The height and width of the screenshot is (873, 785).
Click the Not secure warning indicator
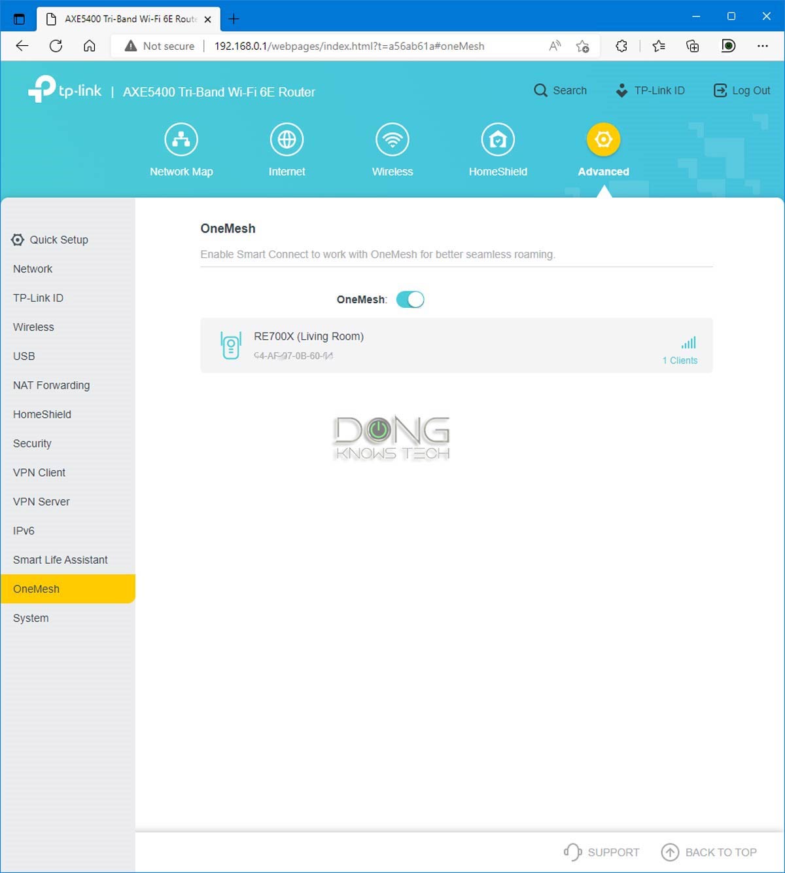(160, 46)
